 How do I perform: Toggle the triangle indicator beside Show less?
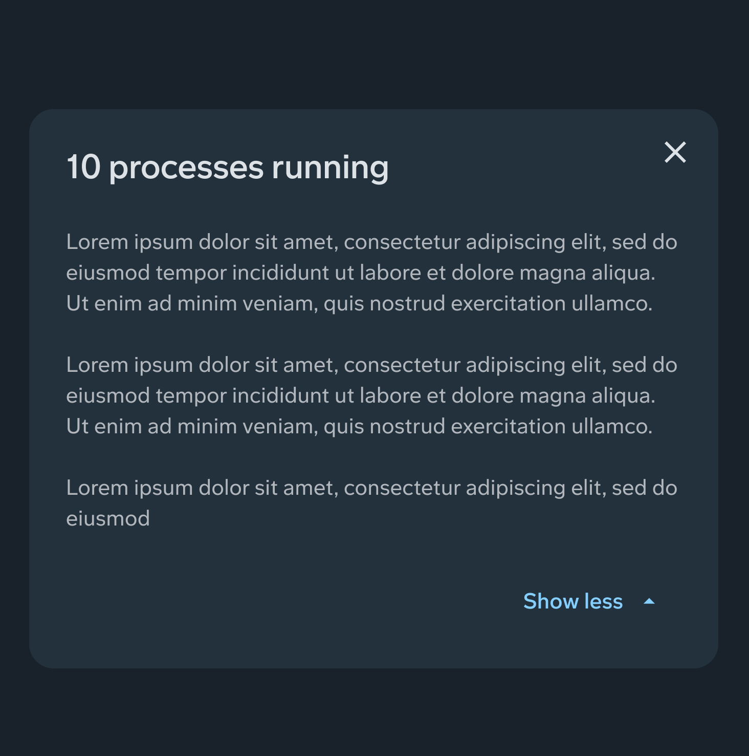click(x=649, y=602)
